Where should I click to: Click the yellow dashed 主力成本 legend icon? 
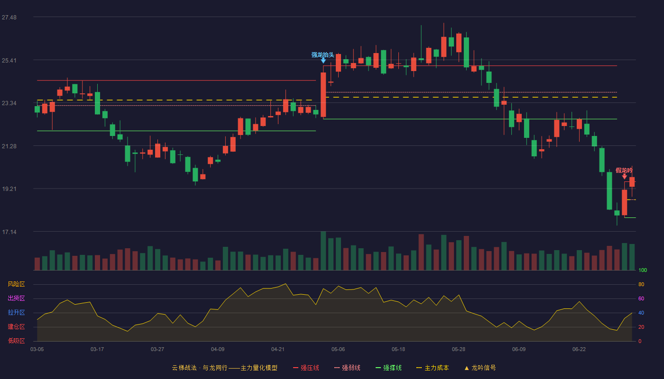click(419, 368)
